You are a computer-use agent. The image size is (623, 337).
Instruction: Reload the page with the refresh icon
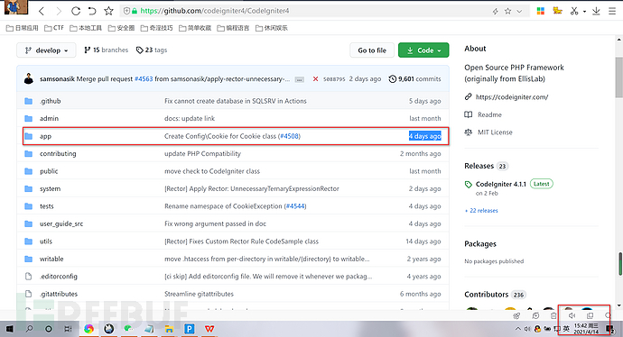(x=76, y=11)
